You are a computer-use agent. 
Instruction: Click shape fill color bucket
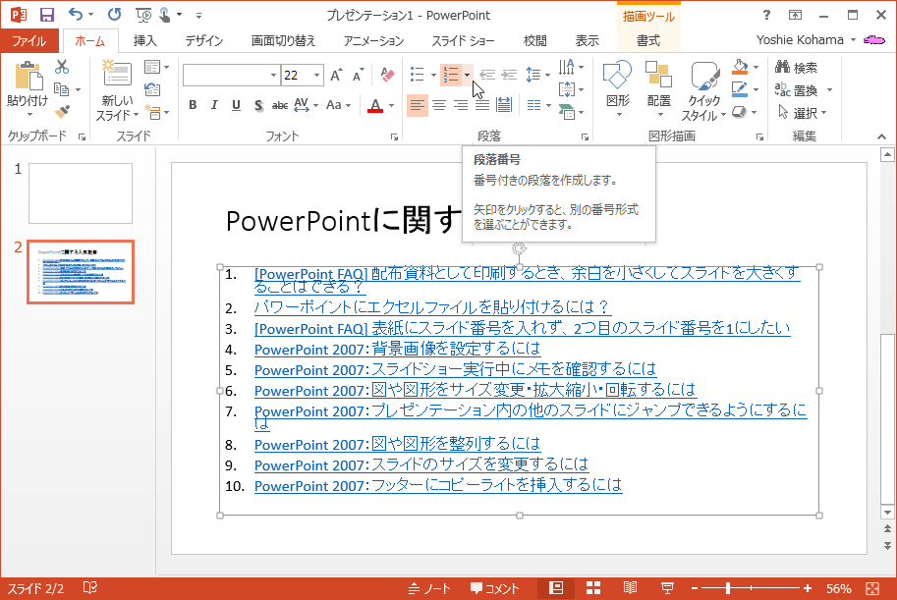[x=740, y=67]
